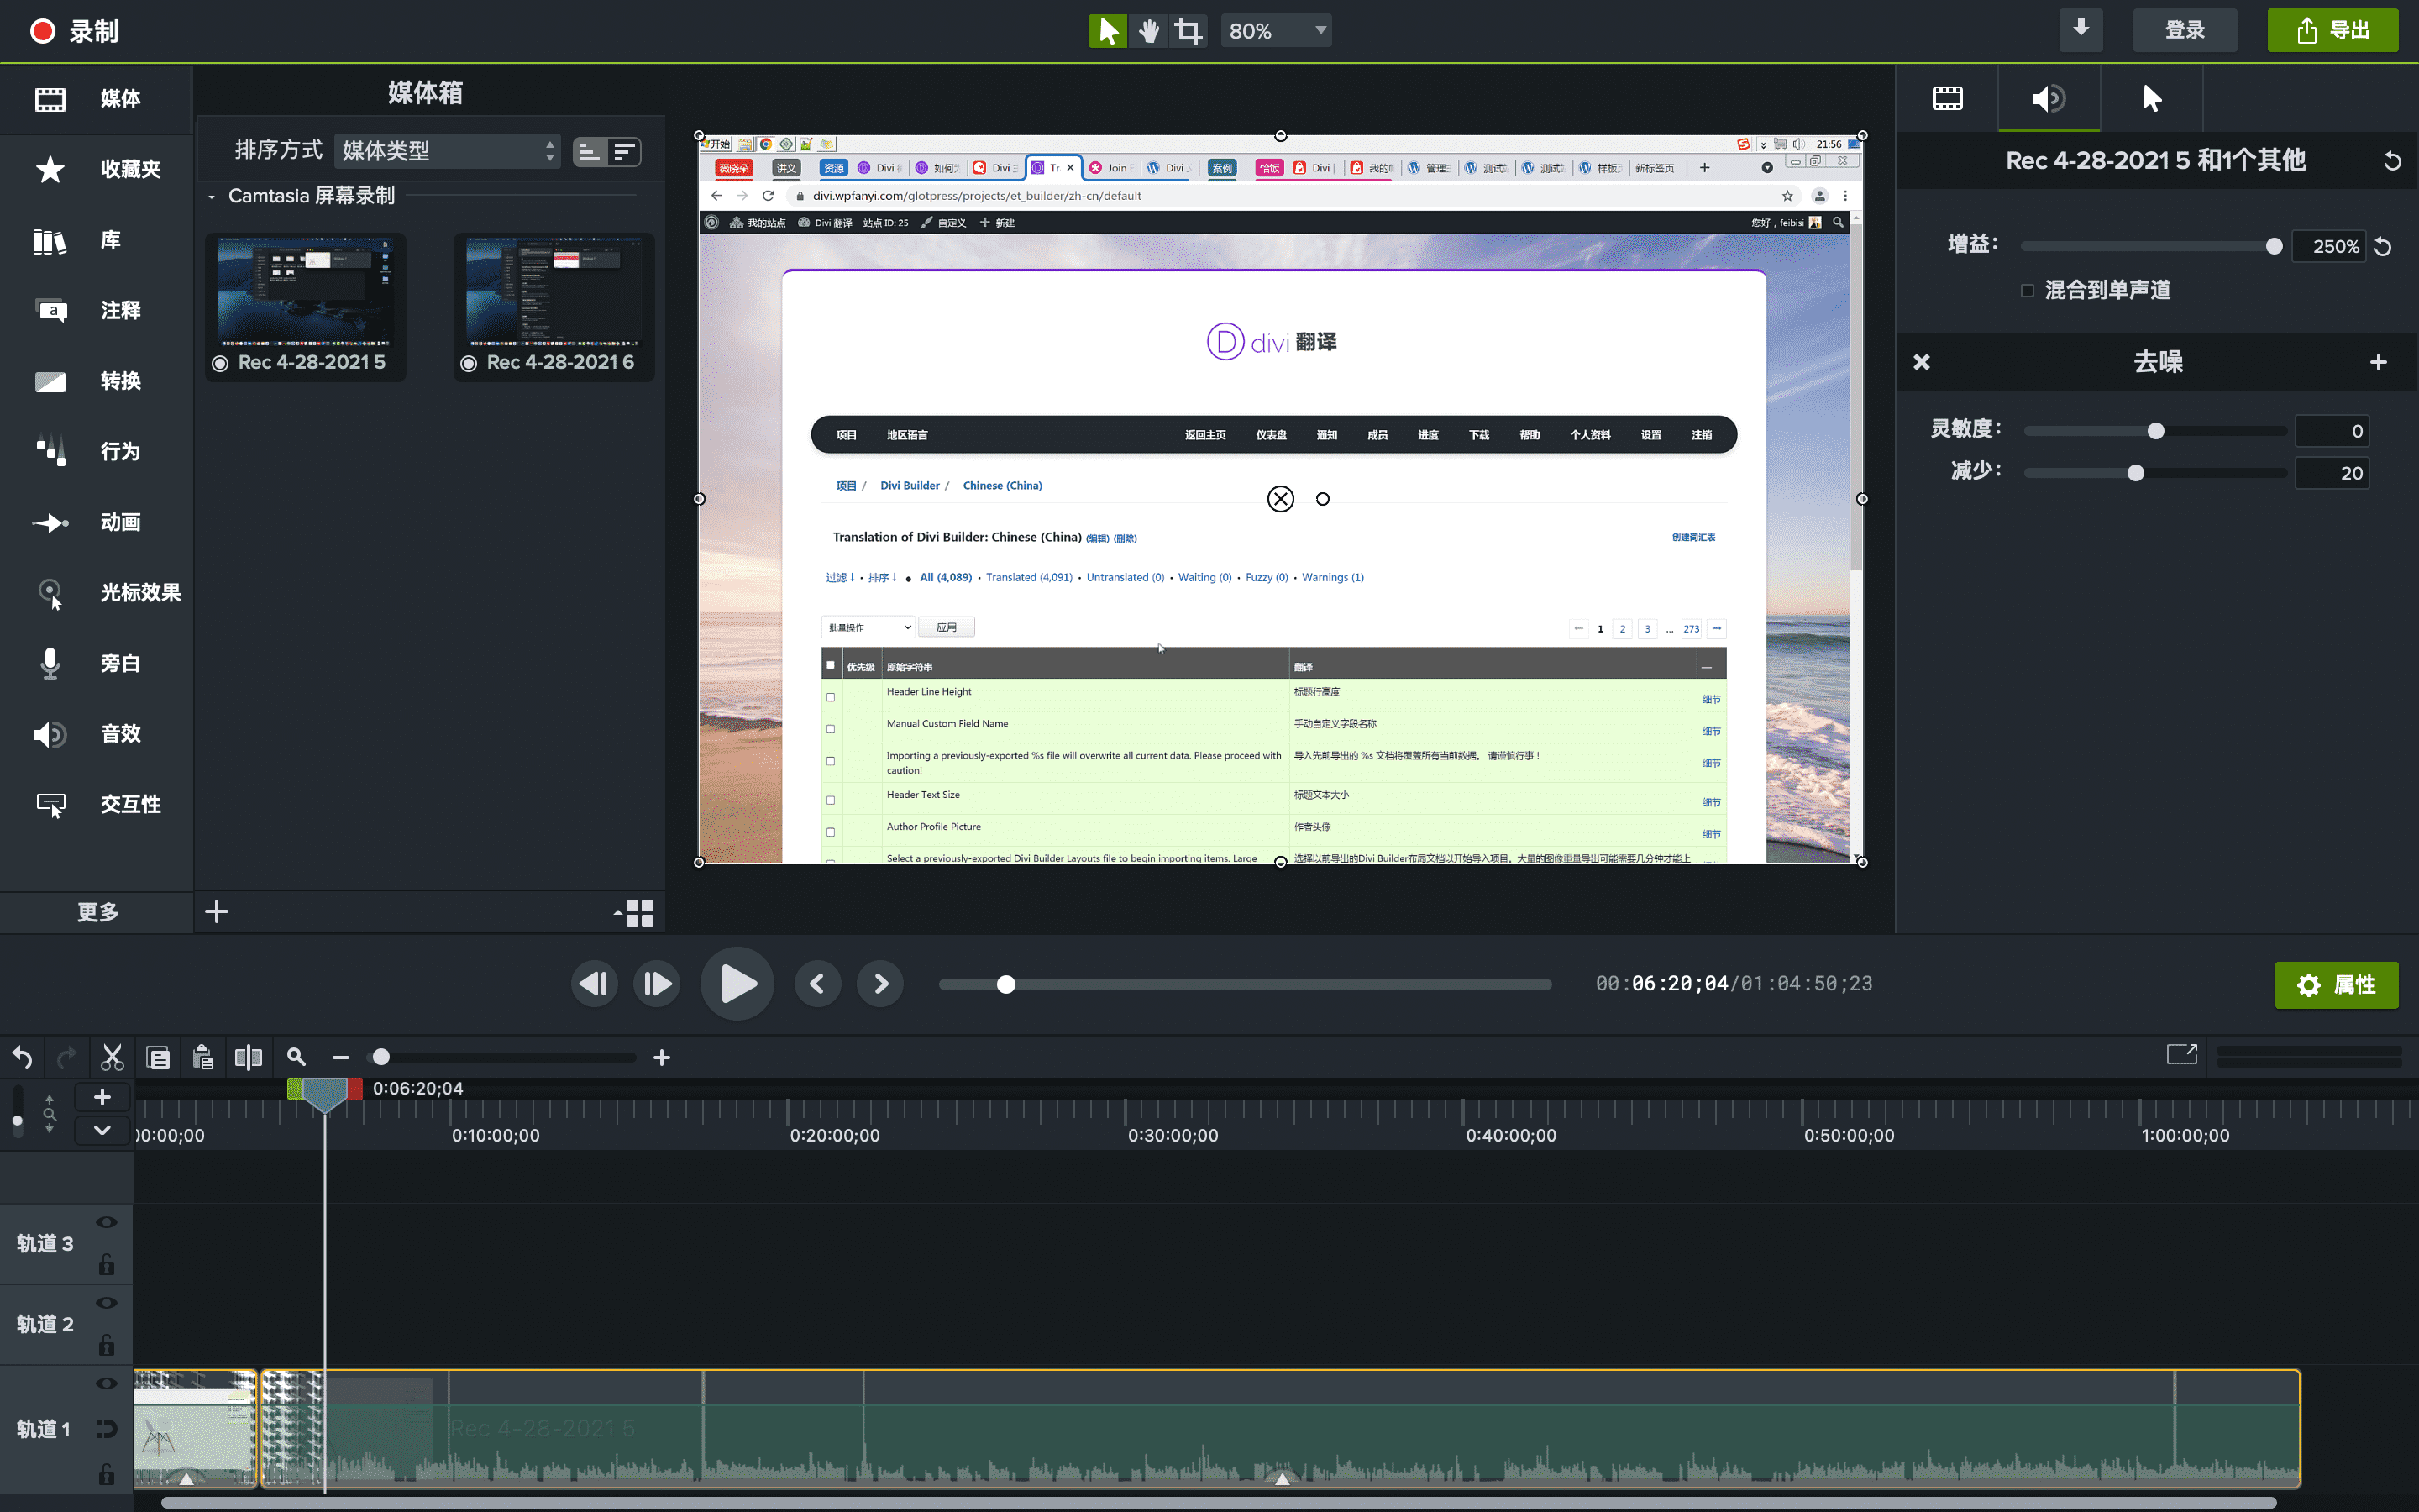
Task: Expand 去噪 options with the plus icon
Action: tap(2379, 362)
